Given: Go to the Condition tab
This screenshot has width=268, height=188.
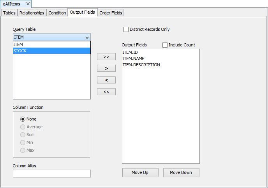Looking at the screenshot, I should [x=57, y=13].
